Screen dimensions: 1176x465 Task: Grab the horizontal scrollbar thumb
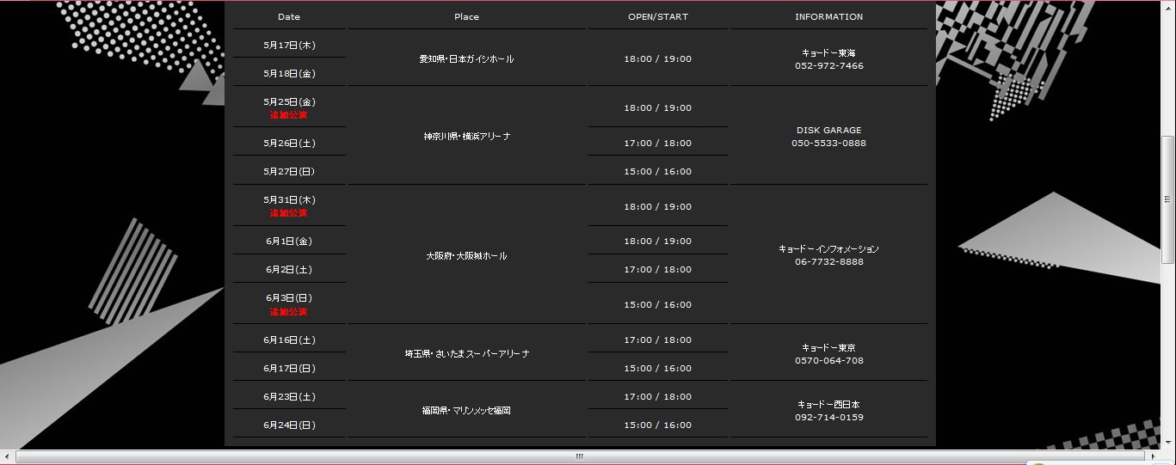click(x=579, y=456)
